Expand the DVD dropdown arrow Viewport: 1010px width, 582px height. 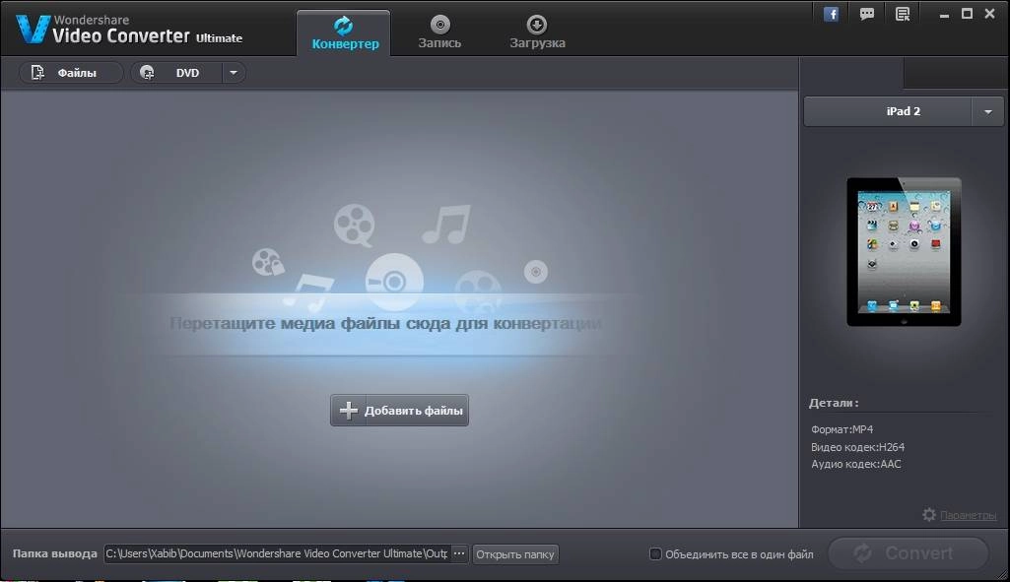coord(234,73)
